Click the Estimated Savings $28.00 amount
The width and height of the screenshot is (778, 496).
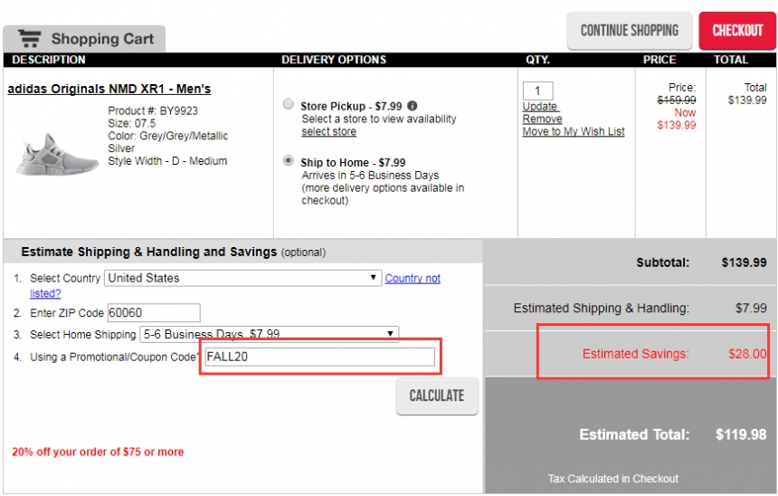[747, 354]
